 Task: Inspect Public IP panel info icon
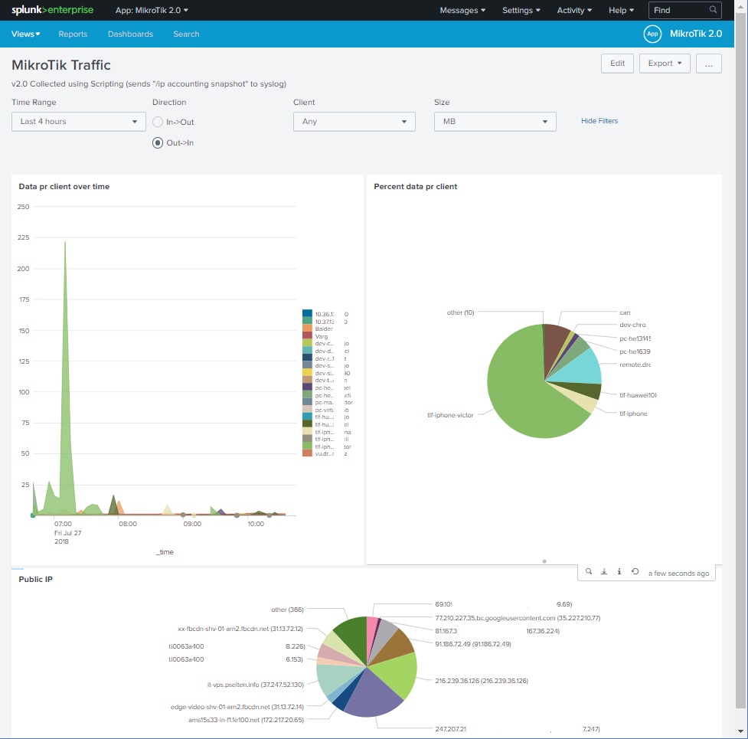(619, 571)
